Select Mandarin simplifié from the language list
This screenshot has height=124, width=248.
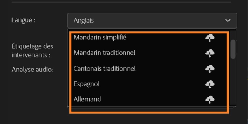pyautogui.click(x=100, y=38)
